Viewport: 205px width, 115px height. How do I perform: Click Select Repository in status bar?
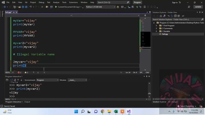(187, 106)
